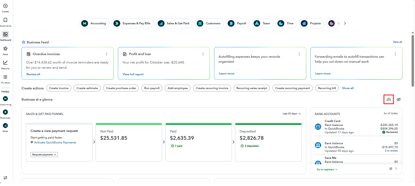This screenshot has width=415, height=186.
Task: Click the Create plus icon in sidebar
Action: [5, 6]
